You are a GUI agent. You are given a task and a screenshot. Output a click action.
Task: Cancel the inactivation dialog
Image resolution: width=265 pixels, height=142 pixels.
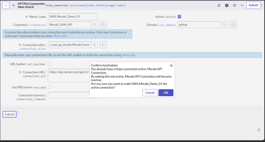point(150,93)
